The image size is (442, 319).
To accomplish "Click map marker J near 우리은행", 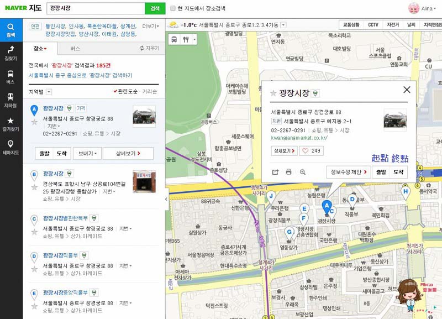I will point(271,197).
